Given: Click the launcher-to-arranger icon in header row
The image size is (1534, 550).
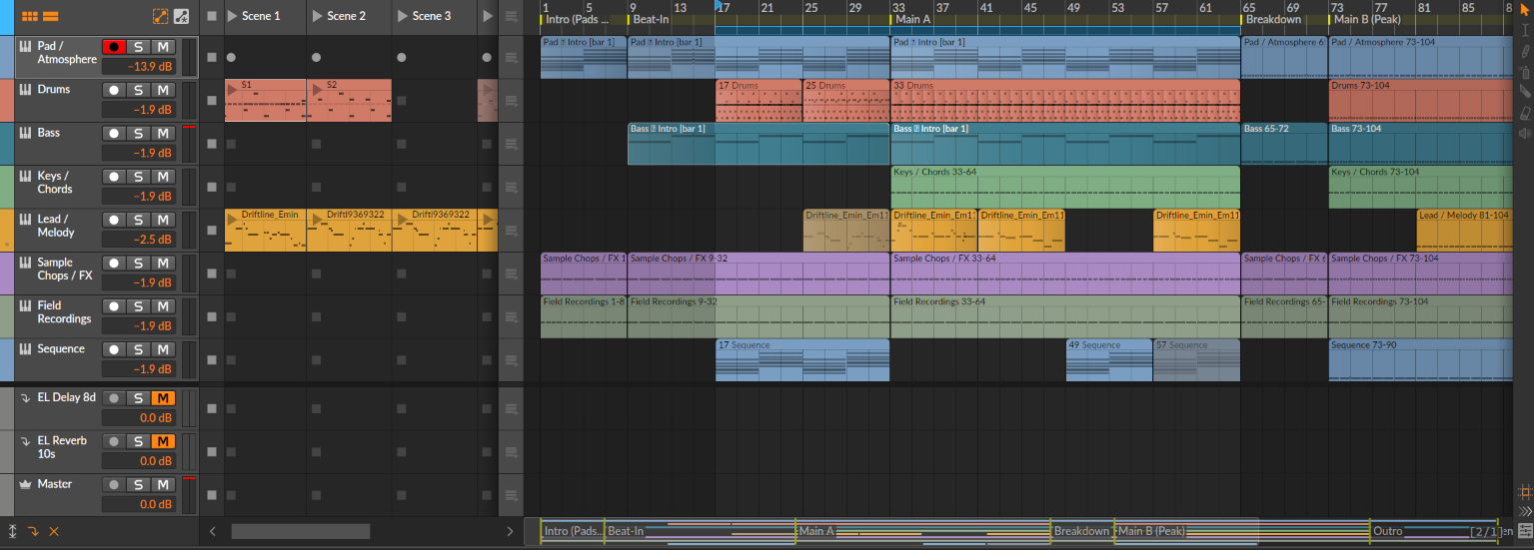Looking at the screenshot, I should pyautogui.click(x=511, y=16).
